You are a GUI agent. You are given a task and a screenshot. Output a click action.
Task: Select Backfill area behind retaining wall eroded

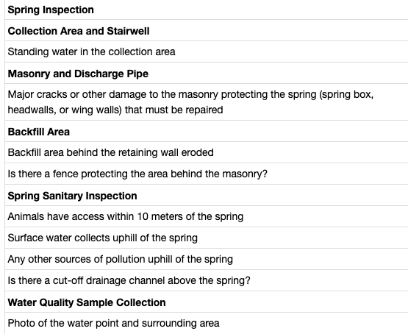click(x=207, y=152)
